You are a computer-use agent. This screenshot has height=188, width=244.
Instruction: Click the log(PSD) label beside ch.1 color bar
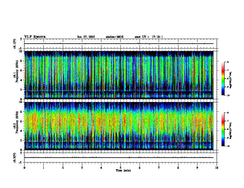point(231,80)
